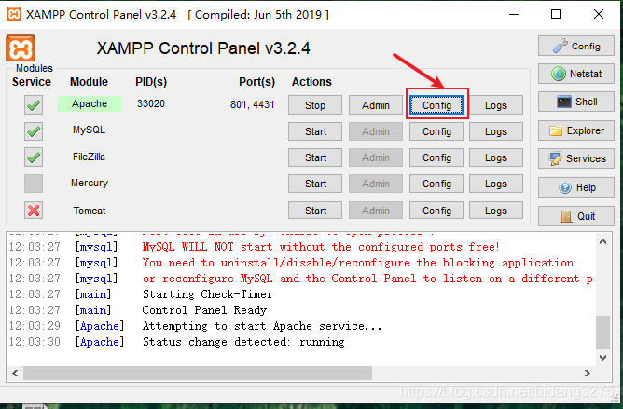
Task: Click the Actions column header
Action: pos(311,82)
